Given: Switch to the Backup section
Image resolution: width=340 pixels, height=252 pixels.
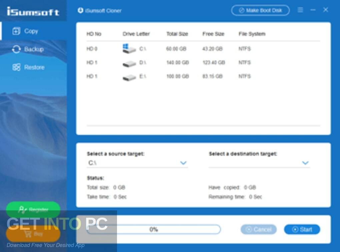Looking at the screenshot, I should 34,49.
